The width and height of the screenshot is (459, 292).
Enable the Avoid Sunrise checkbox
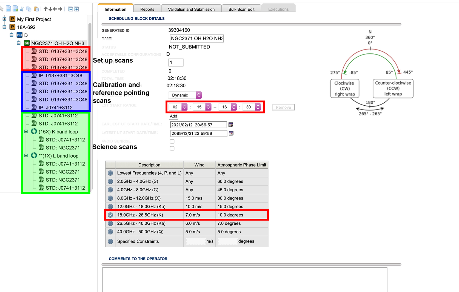click(x=172, y=141)
